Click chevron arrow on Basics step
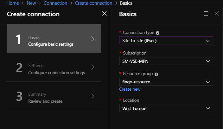This screenshot has height=129, width=223. pos(93,39)
